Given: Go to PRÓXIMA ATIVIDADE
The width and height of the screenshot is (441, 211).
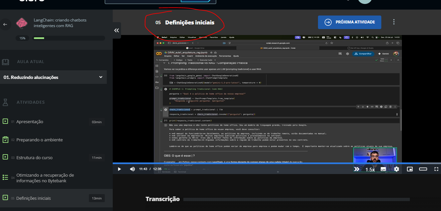Looking at the screenshot, I should (x=349, y=22).
